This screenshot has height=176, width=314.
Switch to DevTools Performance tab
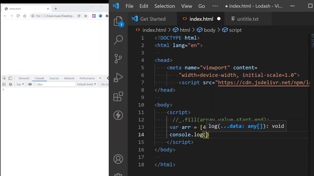pyautogui.click(x=87, y=78)
